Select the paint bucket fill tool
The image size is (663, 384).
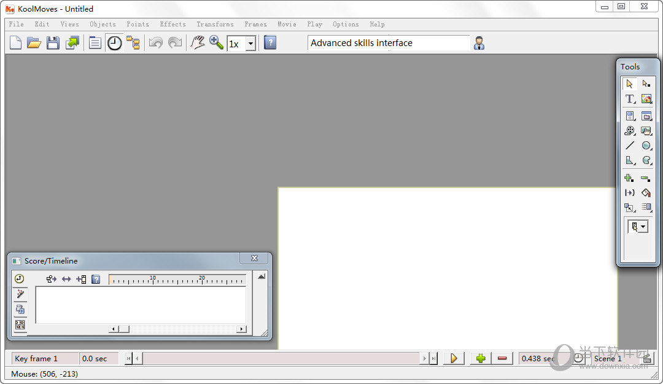tap(646, 193)
